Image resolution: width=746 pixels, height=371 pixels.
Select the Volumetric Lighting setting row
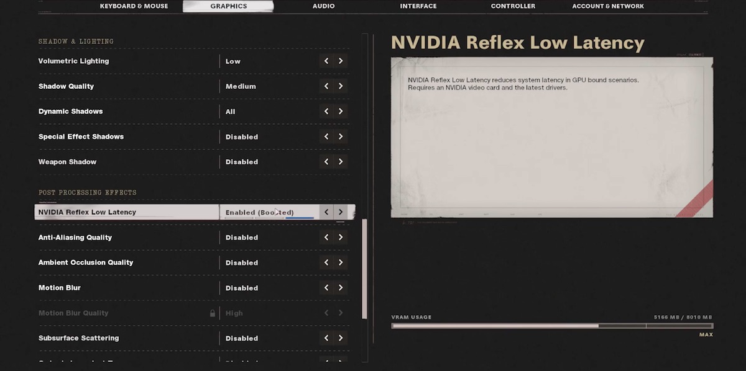(x=193, y=61)
